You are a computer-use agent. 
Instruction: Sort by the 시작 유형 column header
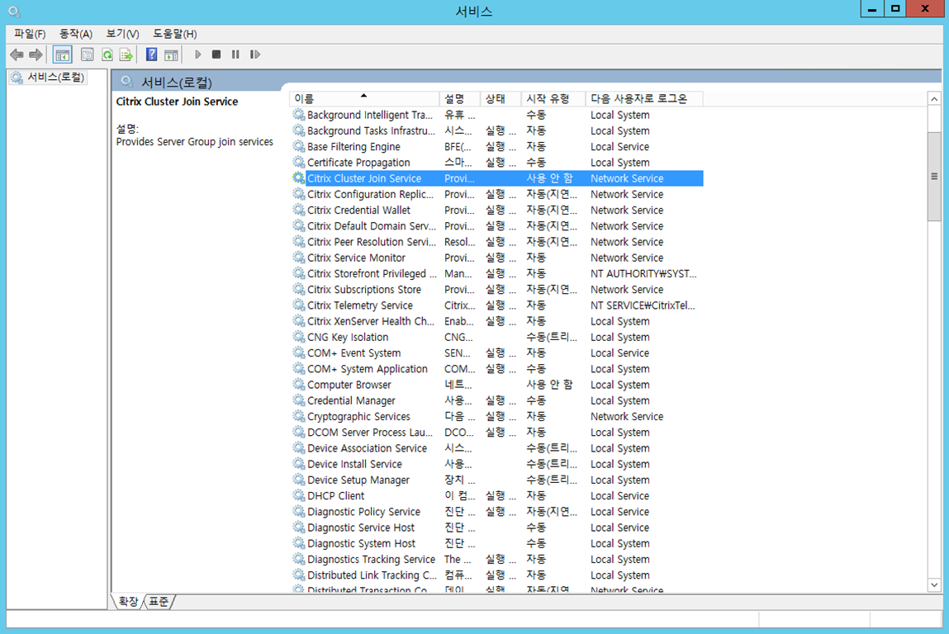(553, 98)
